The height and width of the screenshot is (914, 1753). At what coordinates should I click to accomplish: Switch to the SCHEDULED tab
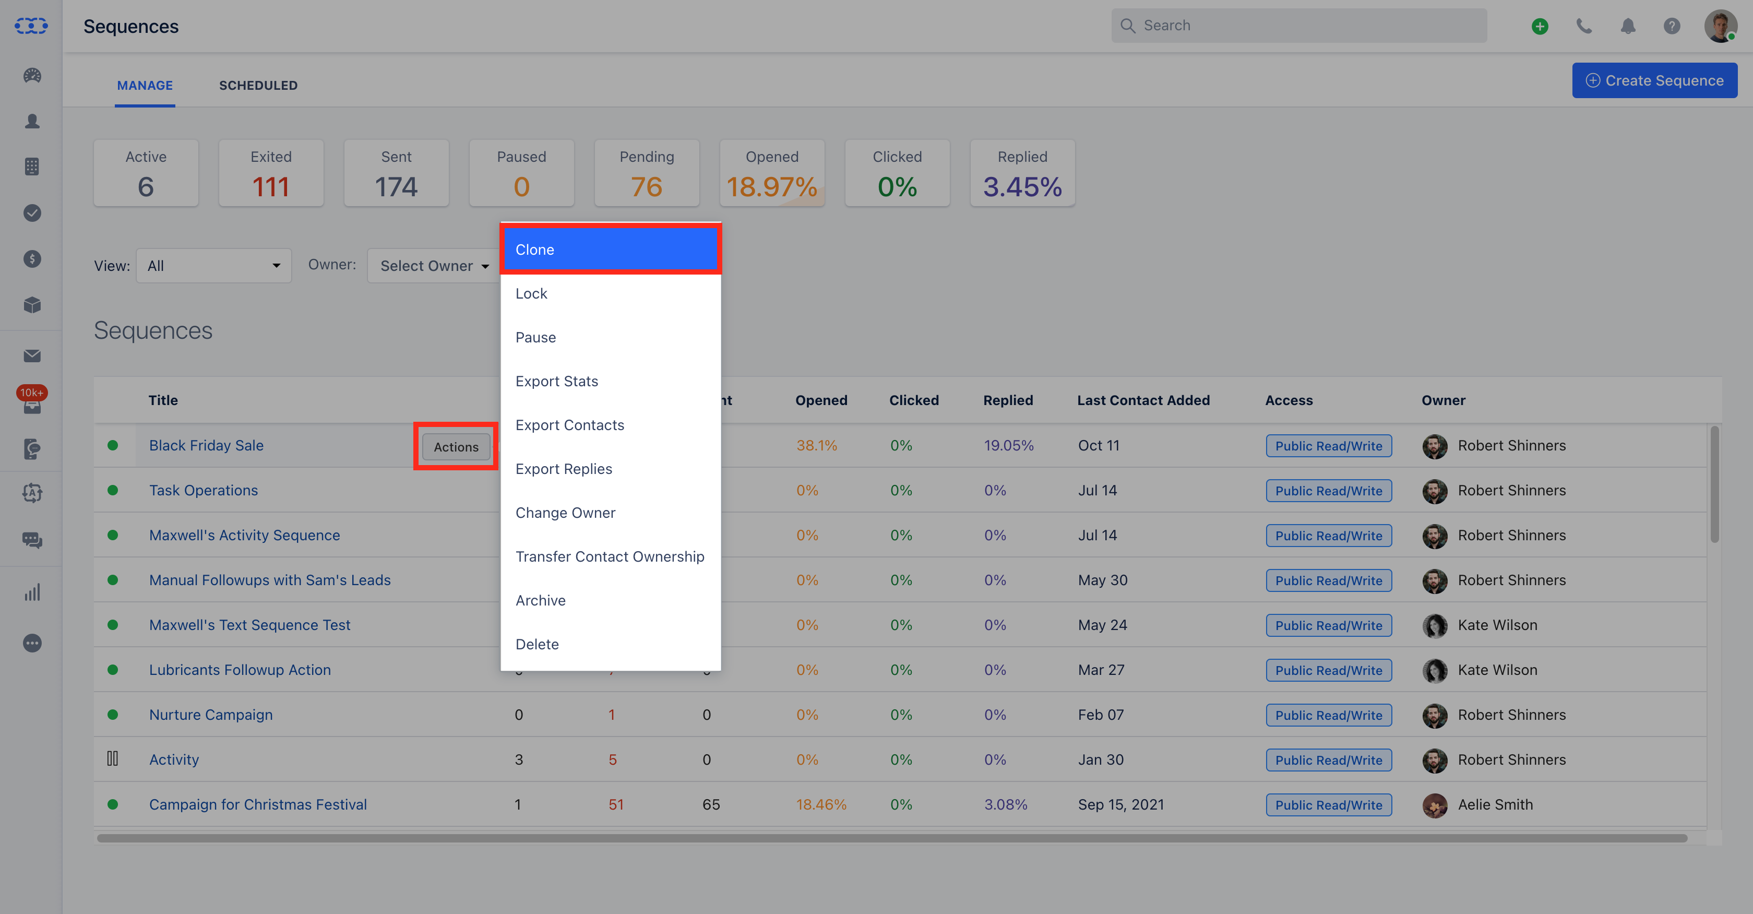pos(259,85)
